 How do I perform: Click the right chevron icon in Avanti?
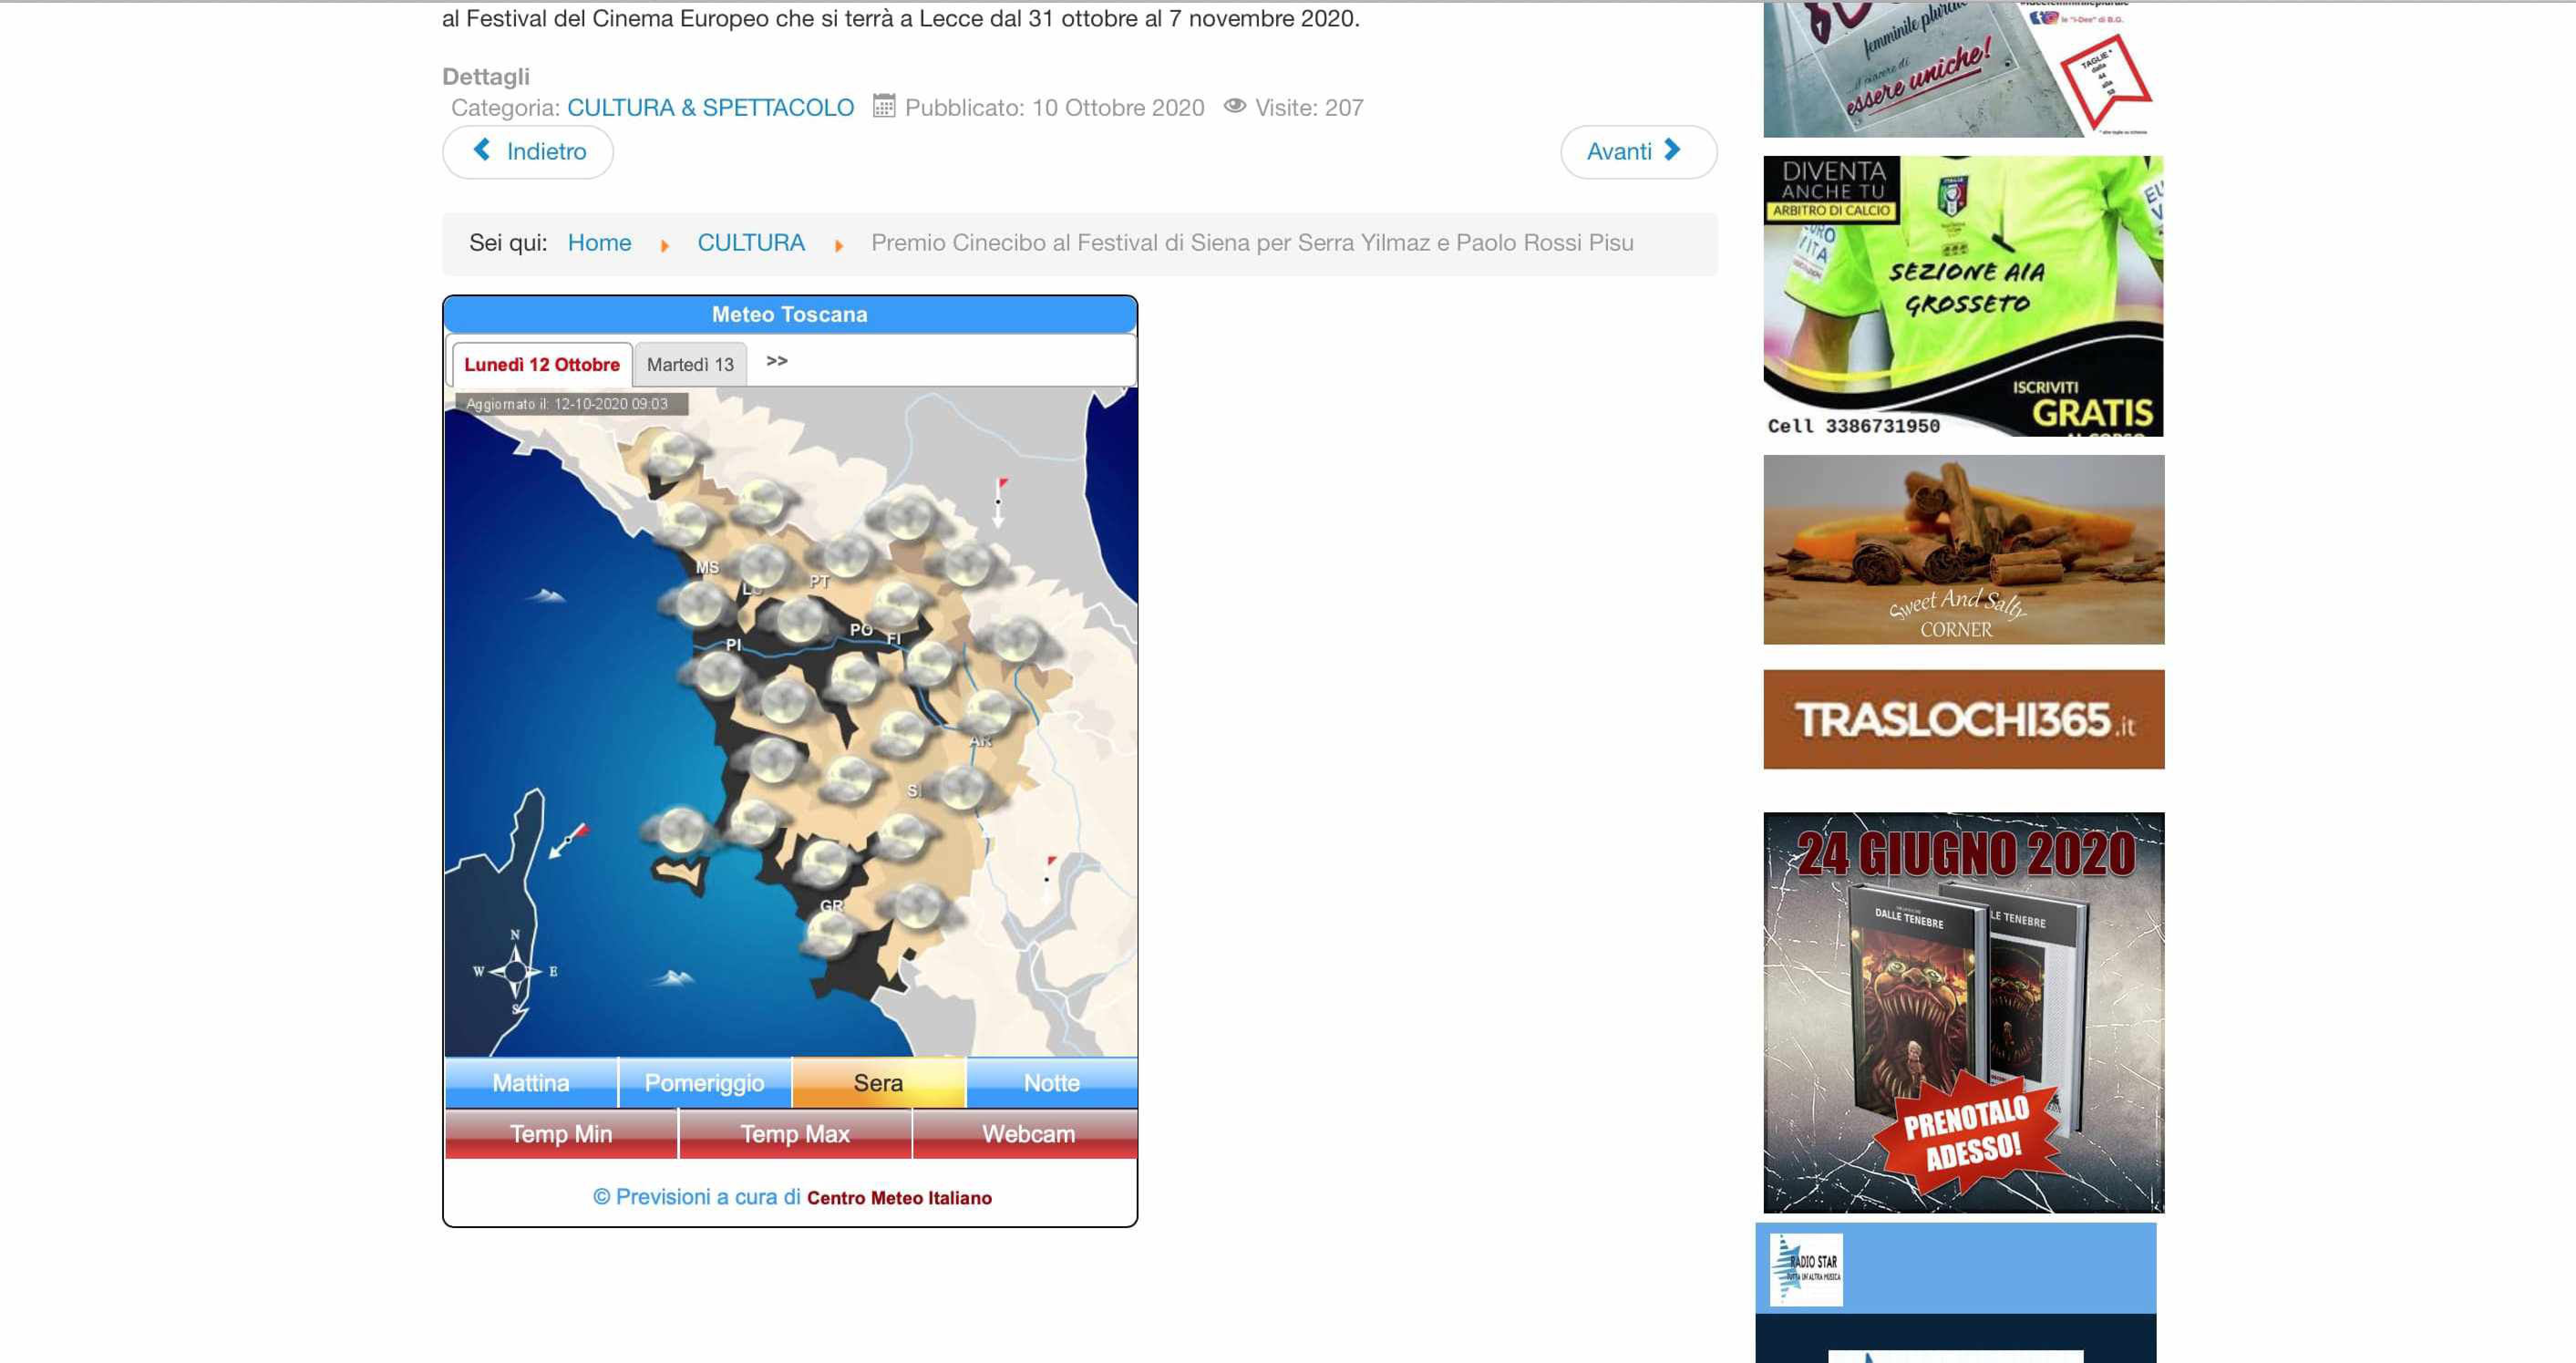(x=1672, y=150)
